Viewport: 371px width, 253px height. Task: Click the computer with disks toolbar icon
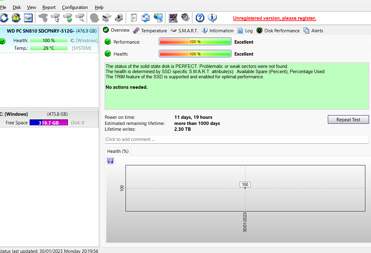click(x=119, y=18)
